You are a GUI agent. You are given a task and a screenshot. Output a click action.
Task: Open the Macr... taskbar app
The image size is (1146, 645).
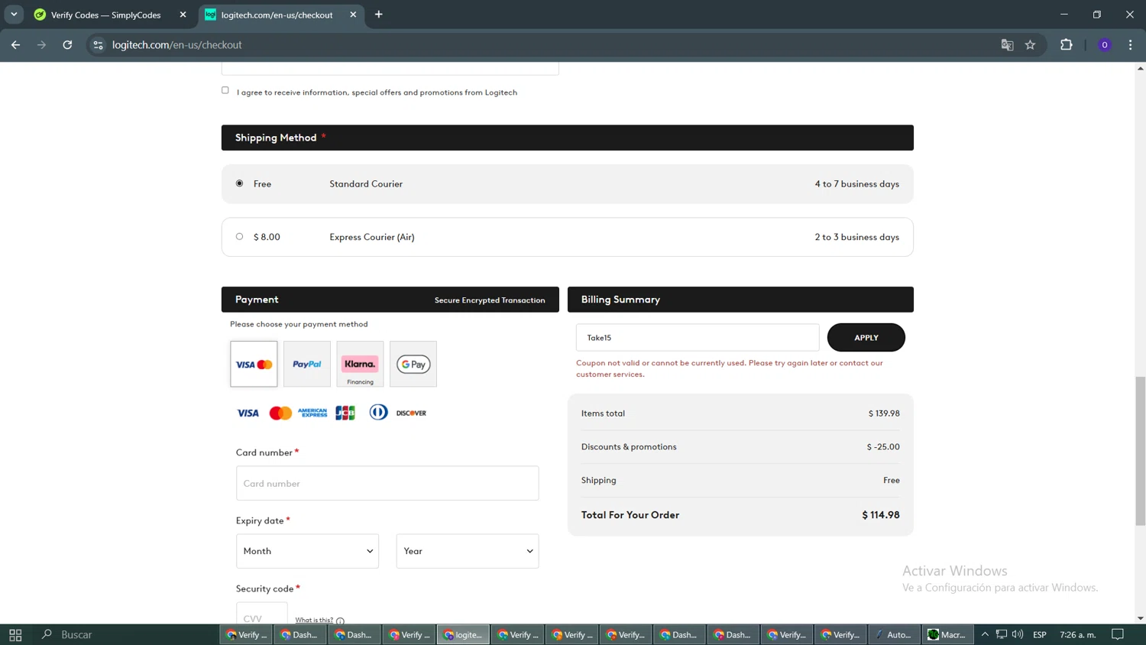tap(947, 634)
